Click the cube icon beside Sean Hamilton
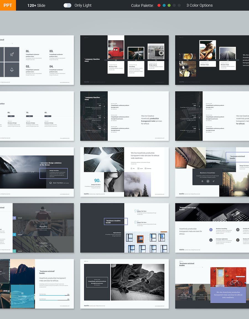The width and height of the screenshot is (249, 319). (x=50, y=183)
